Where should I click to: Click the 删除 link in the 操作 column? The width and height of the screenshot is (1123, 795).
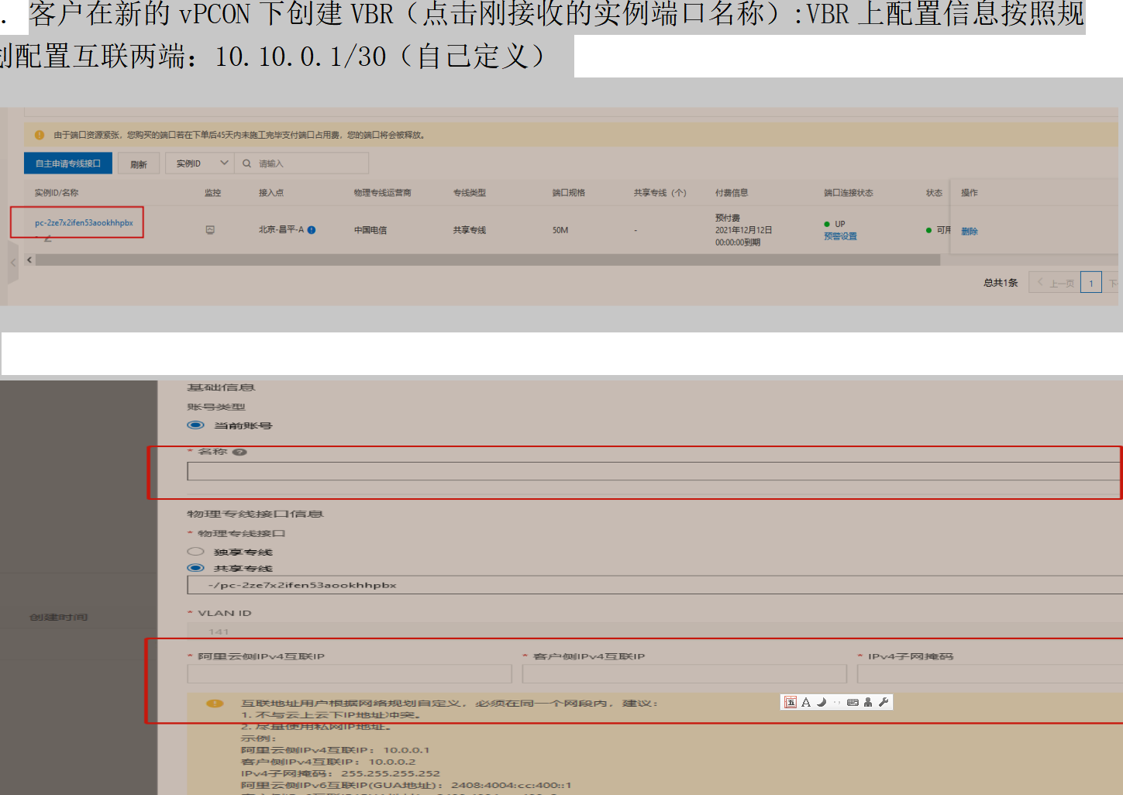(970, 231)
